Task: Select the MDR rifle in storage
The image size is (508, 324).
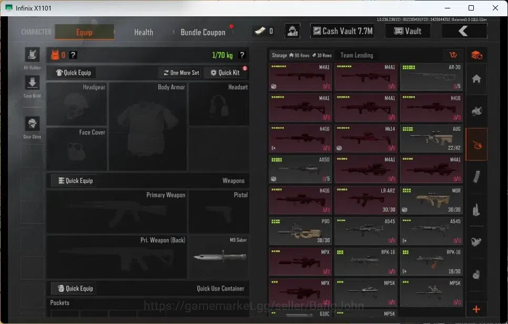Action: (x=431, y=201)
